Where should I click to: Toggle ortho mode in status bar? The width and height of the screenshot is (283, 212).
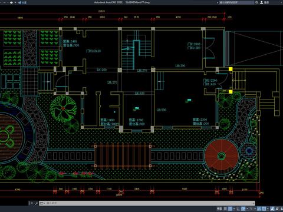coord(238,208)
